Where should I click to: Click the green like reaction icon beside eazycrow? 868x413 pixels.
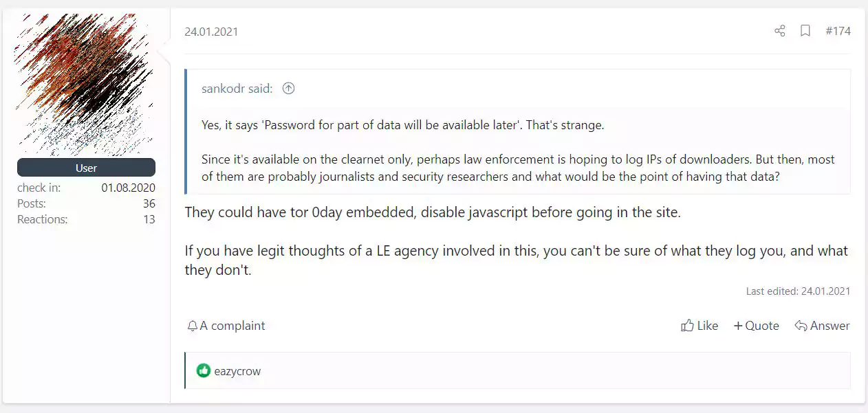pos(203,371)
